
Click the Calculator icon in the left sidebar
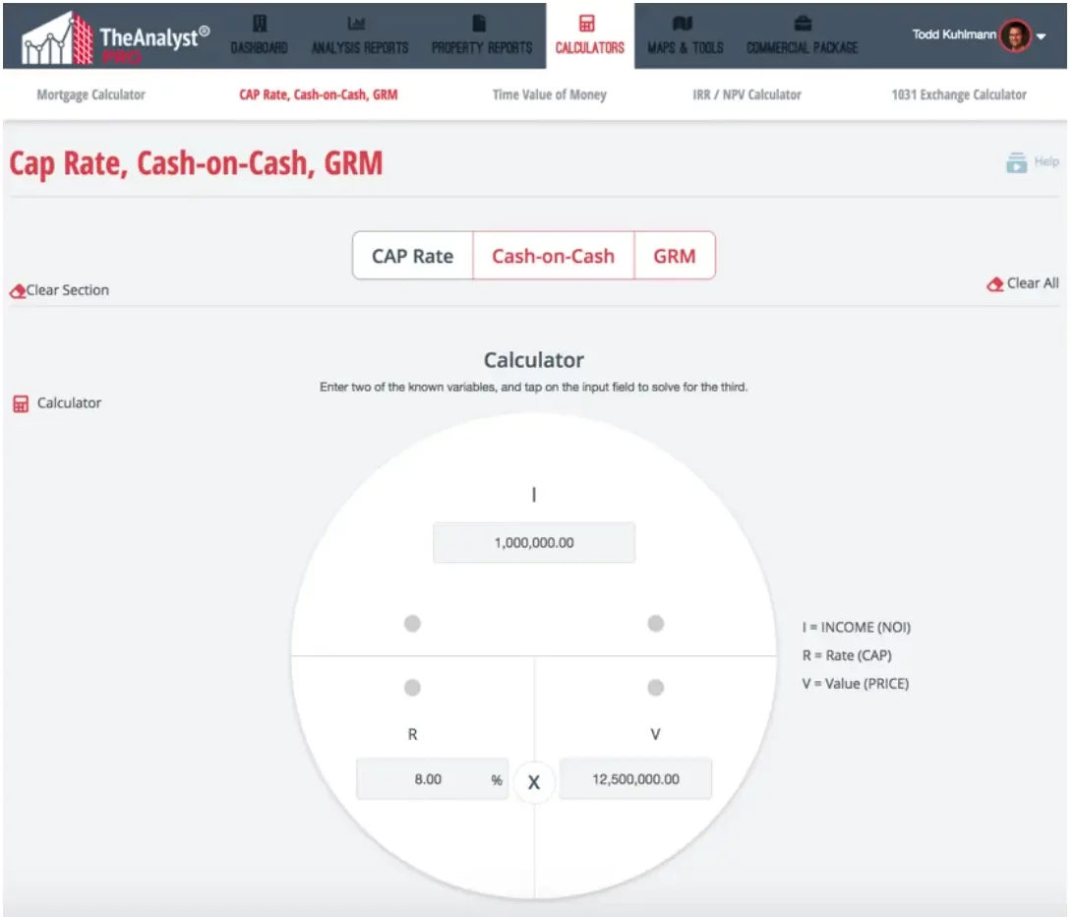click(21, 402)
